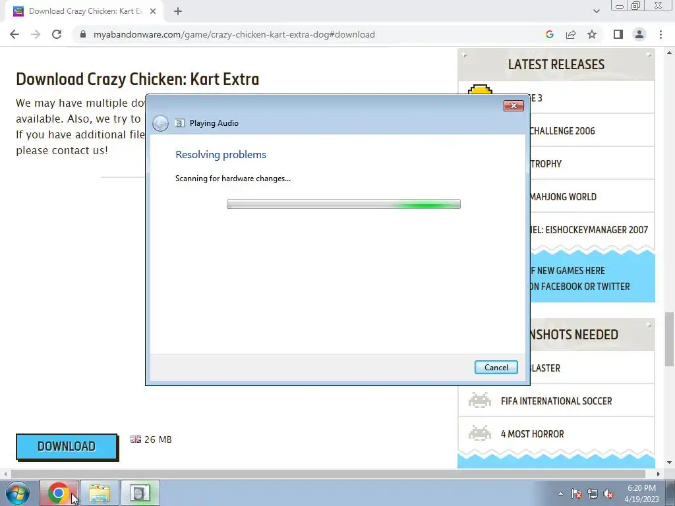Open FIFA INTERNATIONAL SOCCER link
Screen dimensions: 675x506
[x=556, y=401]
